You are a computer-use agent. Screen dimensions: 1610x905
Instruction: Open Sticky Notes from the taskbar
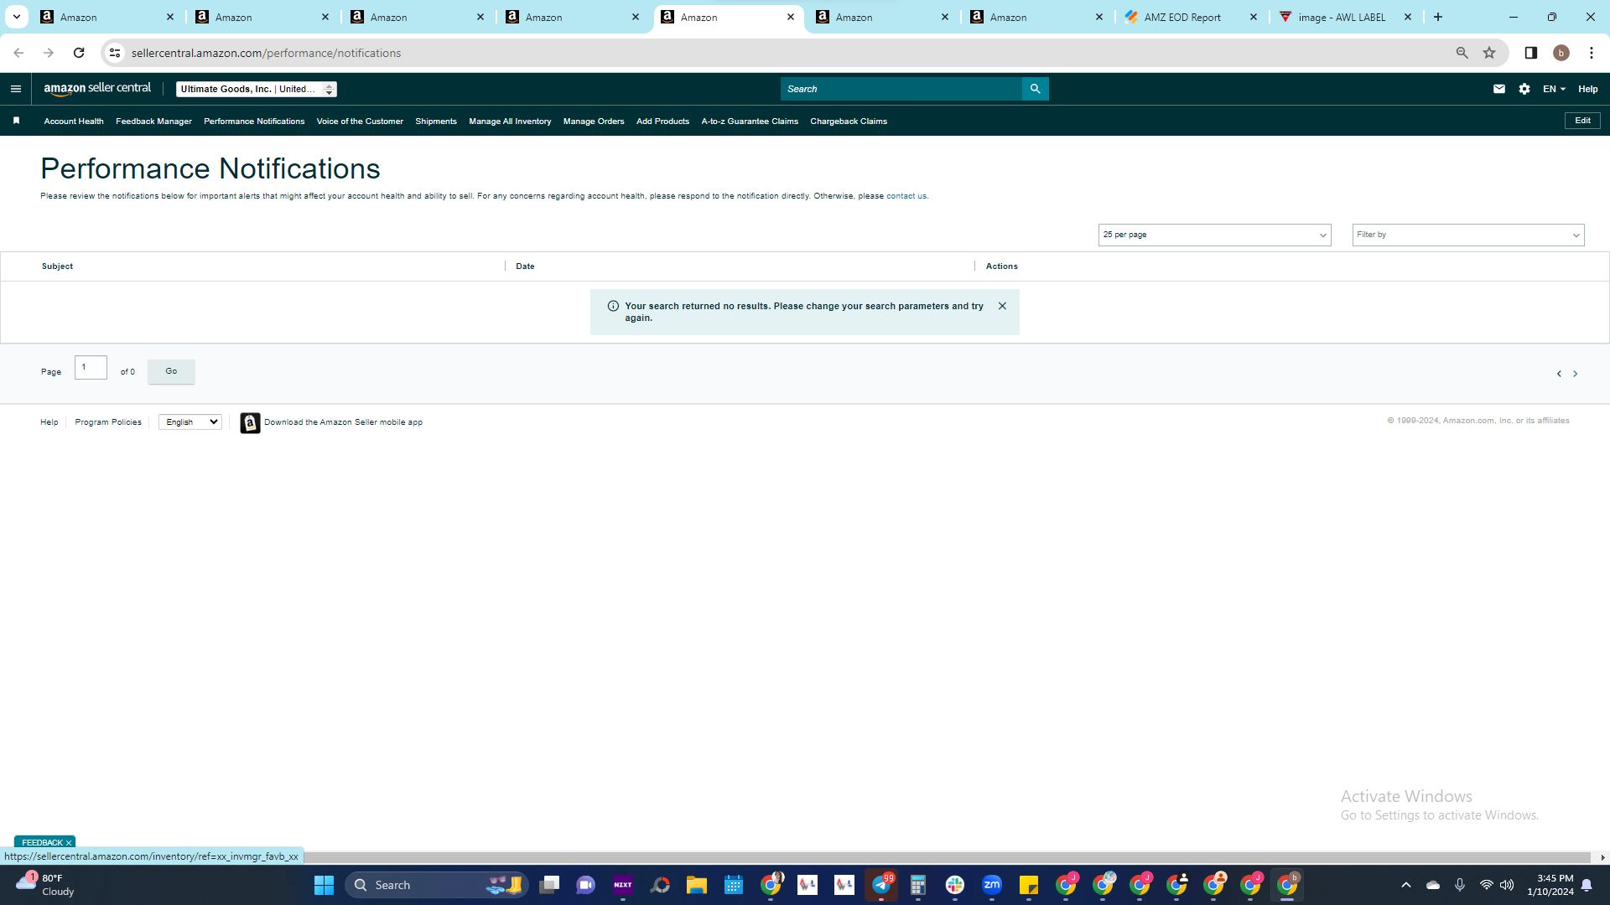pos(1029,885)
